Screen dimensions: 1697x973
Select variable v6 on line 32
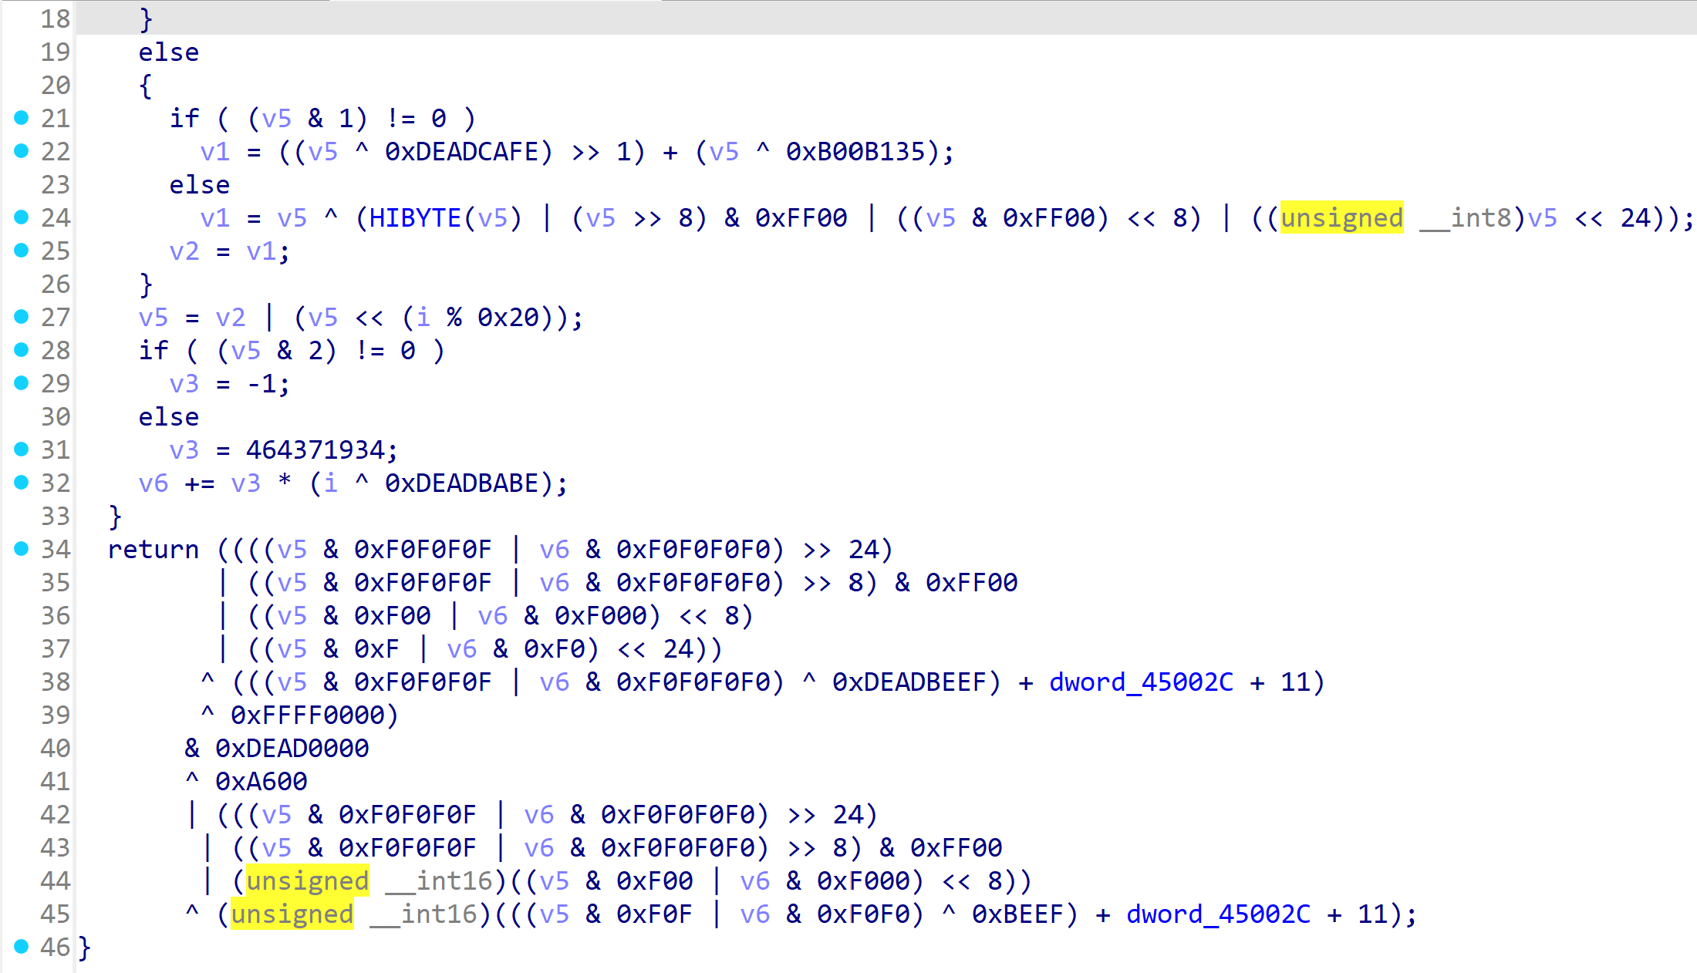[153, 483]
